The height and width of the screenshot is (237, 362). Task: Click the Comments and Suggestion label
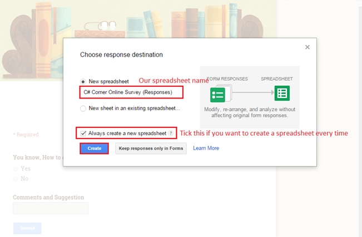click(48, 197)
